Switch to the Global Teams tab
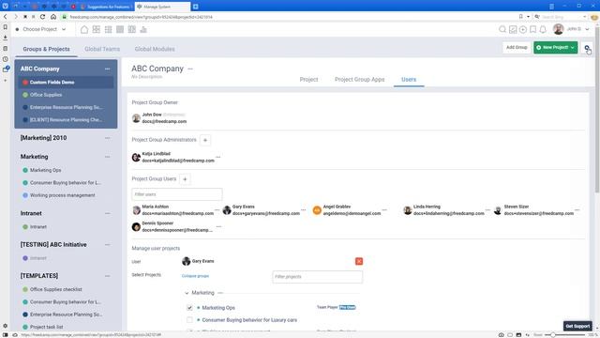The width and height of the screenshot is (600, 338). (102, 49)
